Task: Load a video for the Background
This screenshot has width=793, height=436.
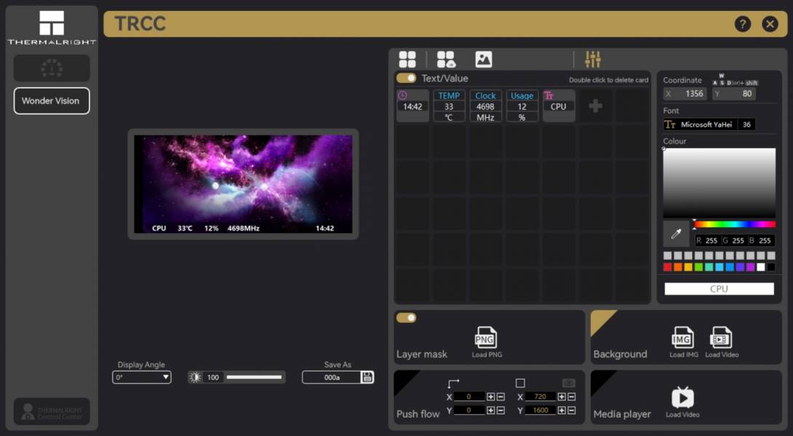Action: click(721, 338)
